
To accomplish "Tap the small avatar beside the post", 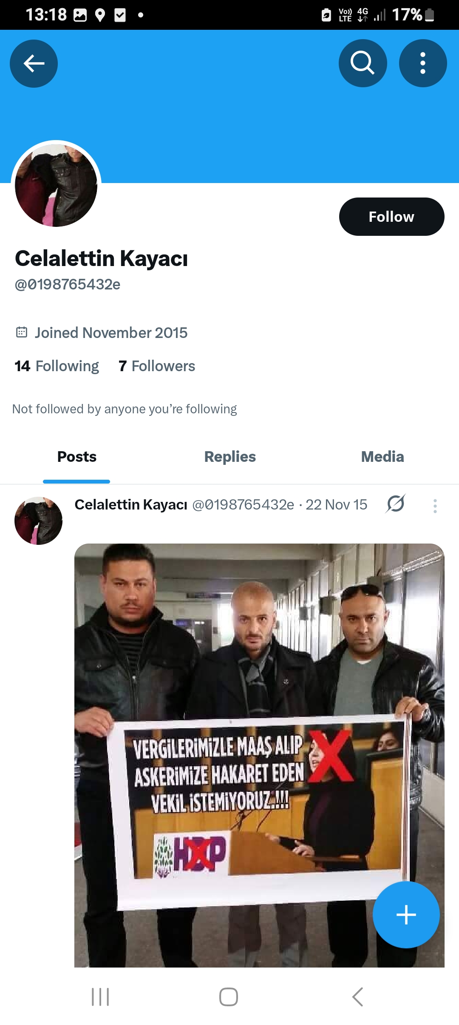I will (38, 521).
